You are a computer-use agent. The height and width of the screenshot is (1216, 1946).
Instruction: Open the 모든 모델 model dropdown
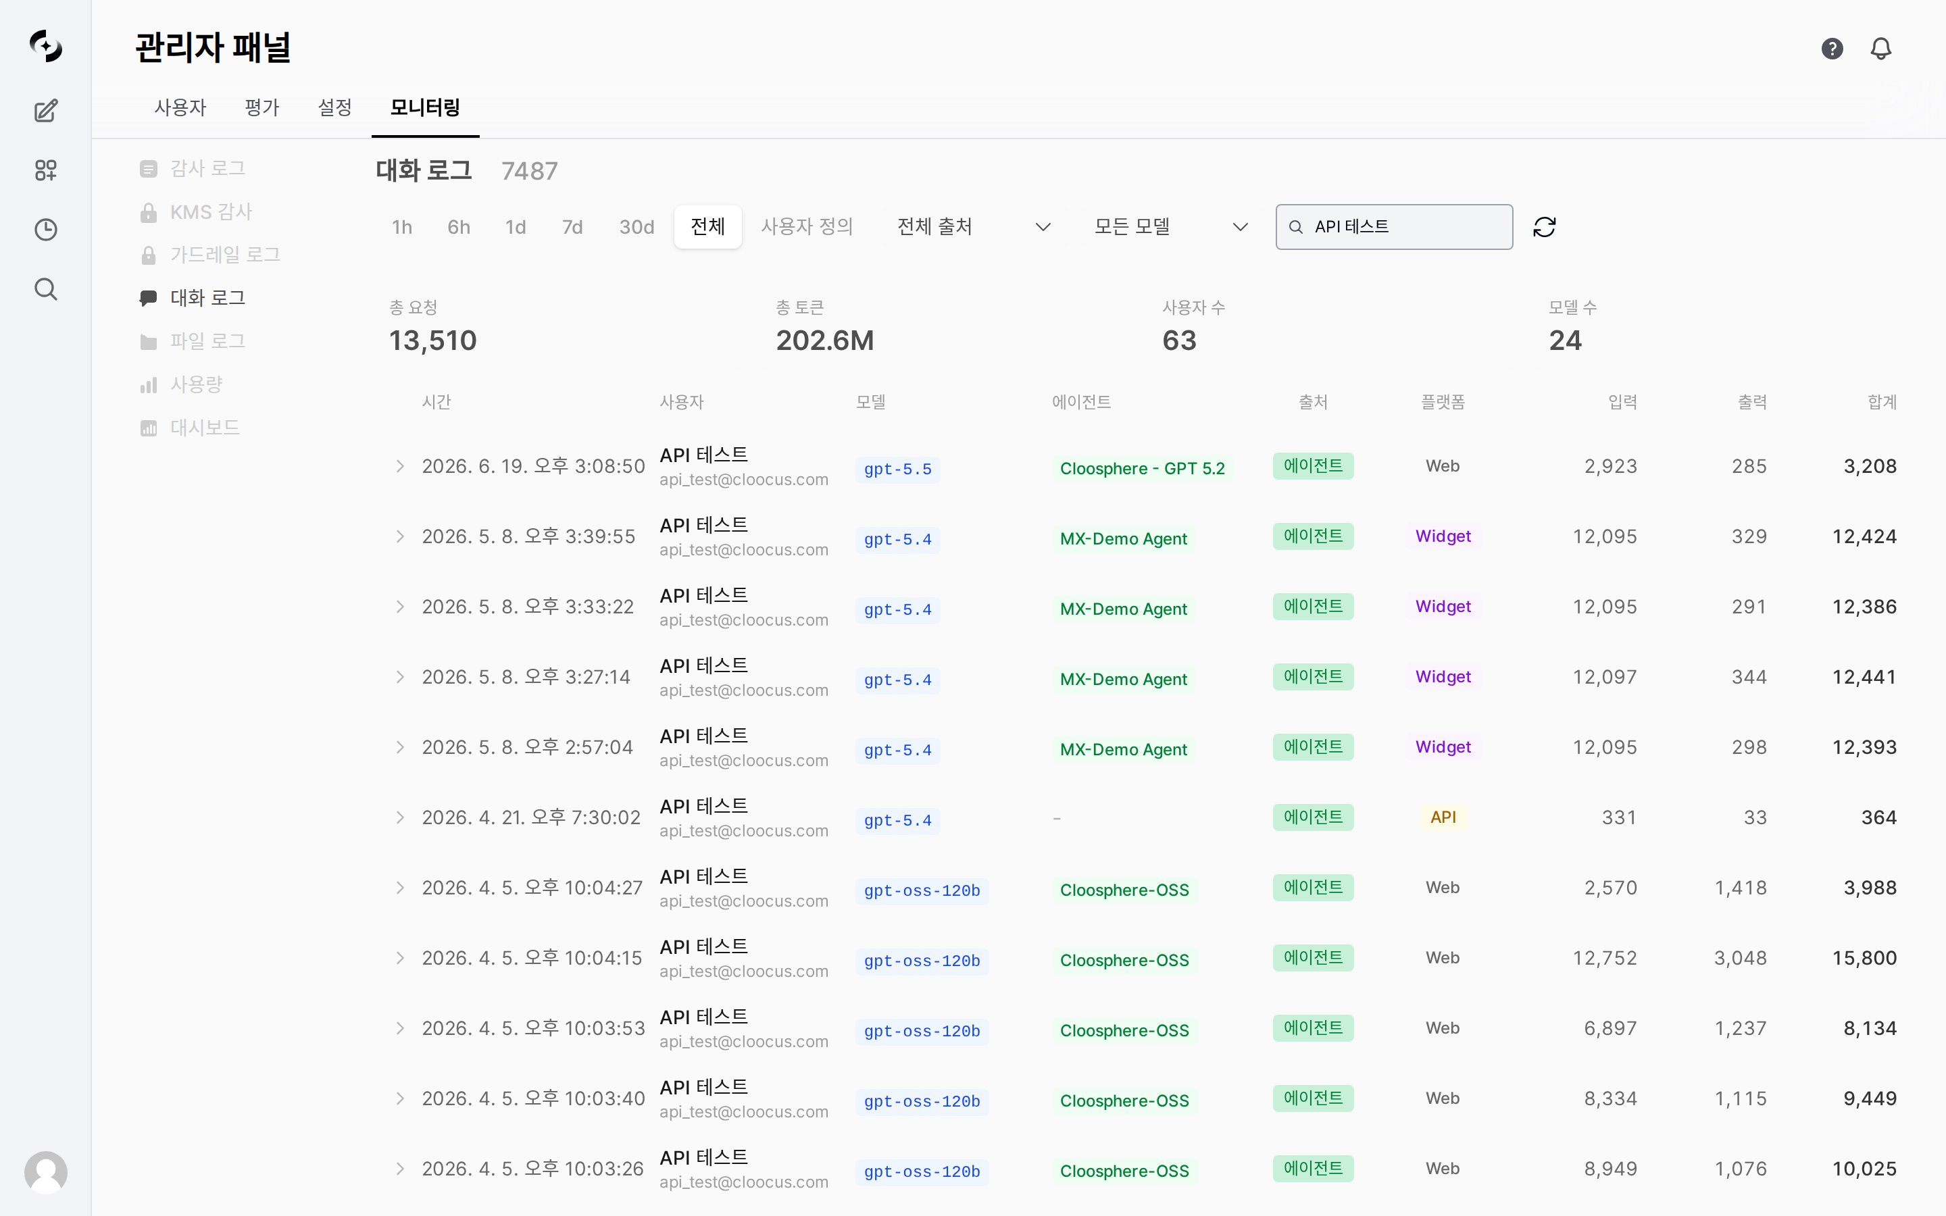click(x=1171, y=227)
